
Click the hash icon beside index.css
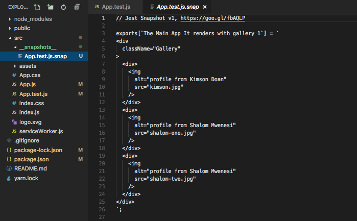tap(14, 103)
